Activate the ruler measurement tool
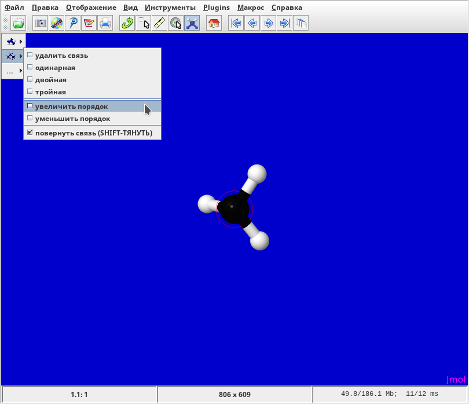469x404 pixels. click(x=159, y=23)
